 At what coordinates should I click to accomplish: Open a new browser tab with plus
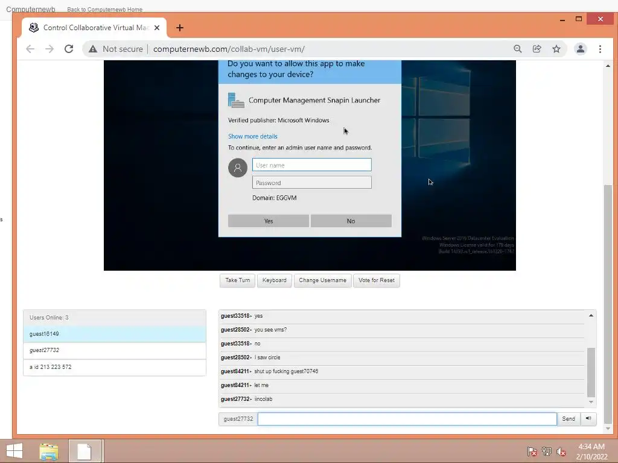(180, 28)
